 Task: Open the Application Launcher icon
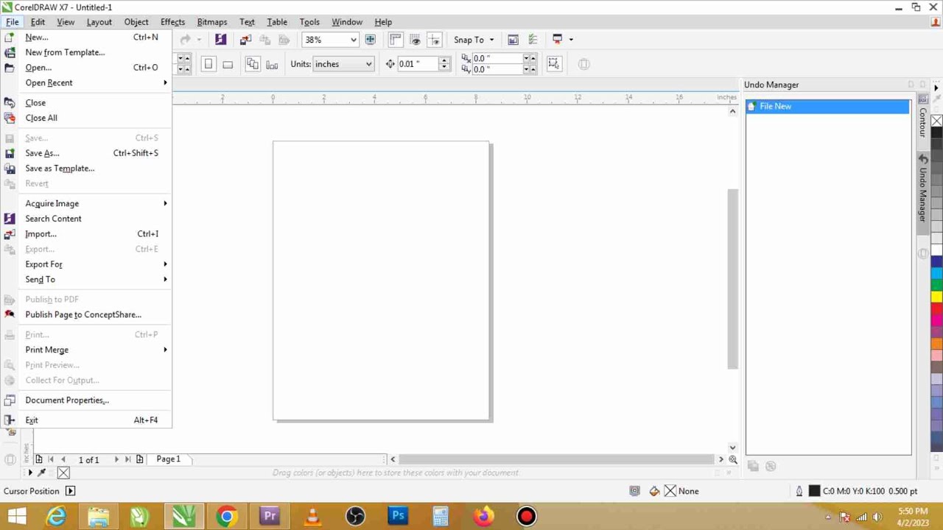point(558,40)
